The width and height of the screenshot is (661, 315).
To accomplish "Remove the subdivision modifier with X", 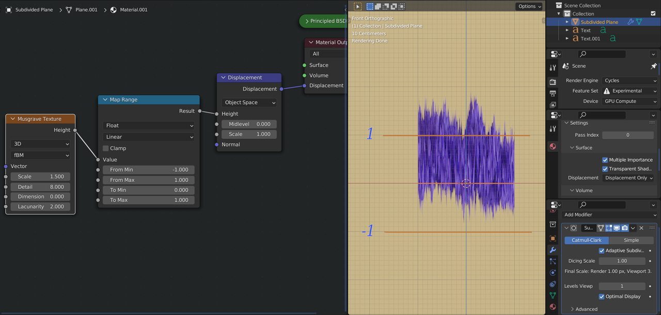I will click(641, 228).
